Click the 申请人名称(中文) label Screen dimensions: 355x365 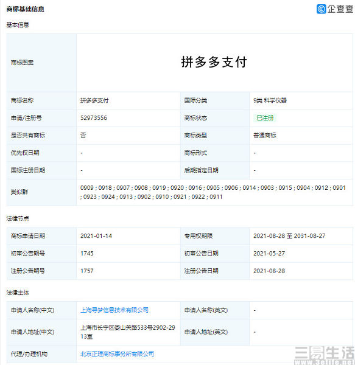[33, 310]
